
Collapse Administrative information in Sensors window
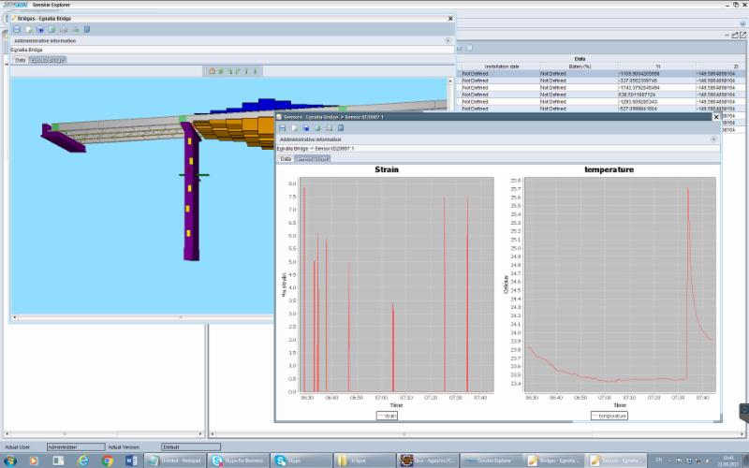[x=713, y=138]
